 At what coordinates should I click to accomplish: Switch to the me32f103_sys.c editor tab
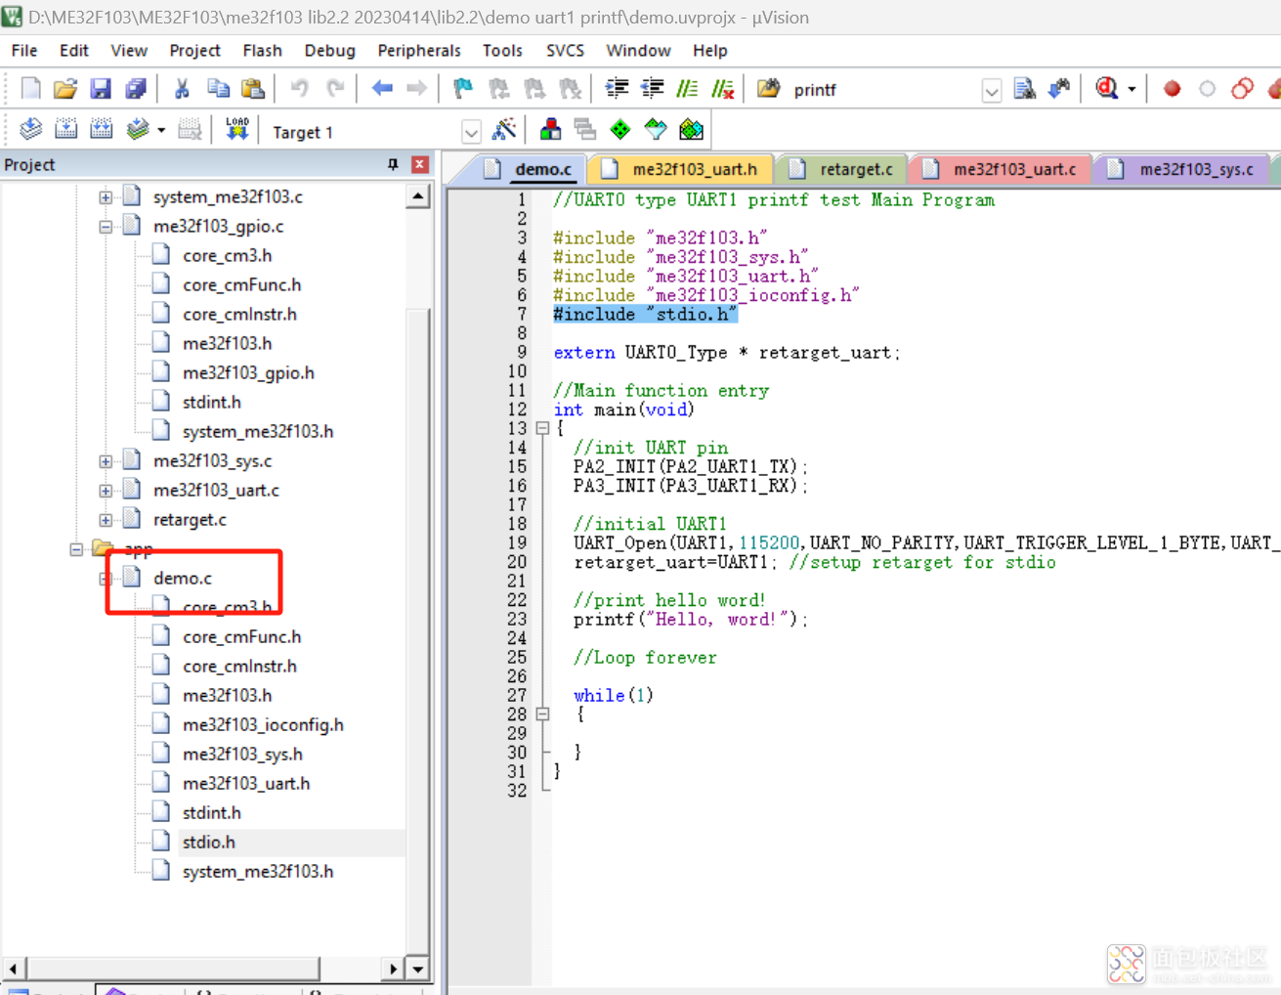(1183, 169)
